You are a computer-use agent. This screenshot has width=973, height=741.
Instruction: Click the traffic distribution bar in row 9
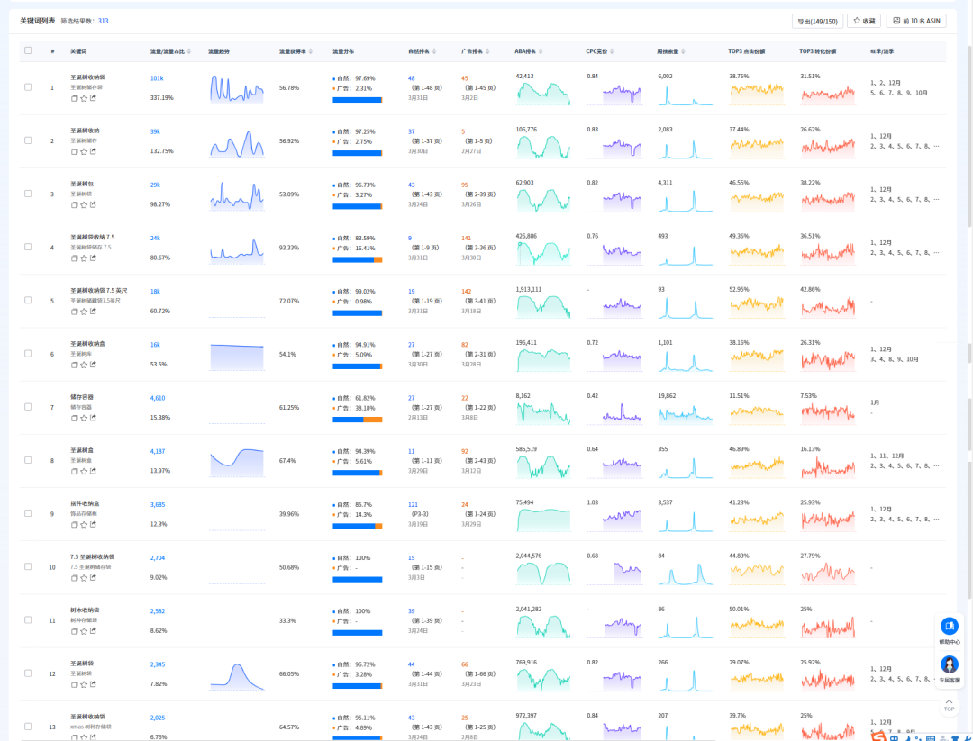[x=358, y=527]
